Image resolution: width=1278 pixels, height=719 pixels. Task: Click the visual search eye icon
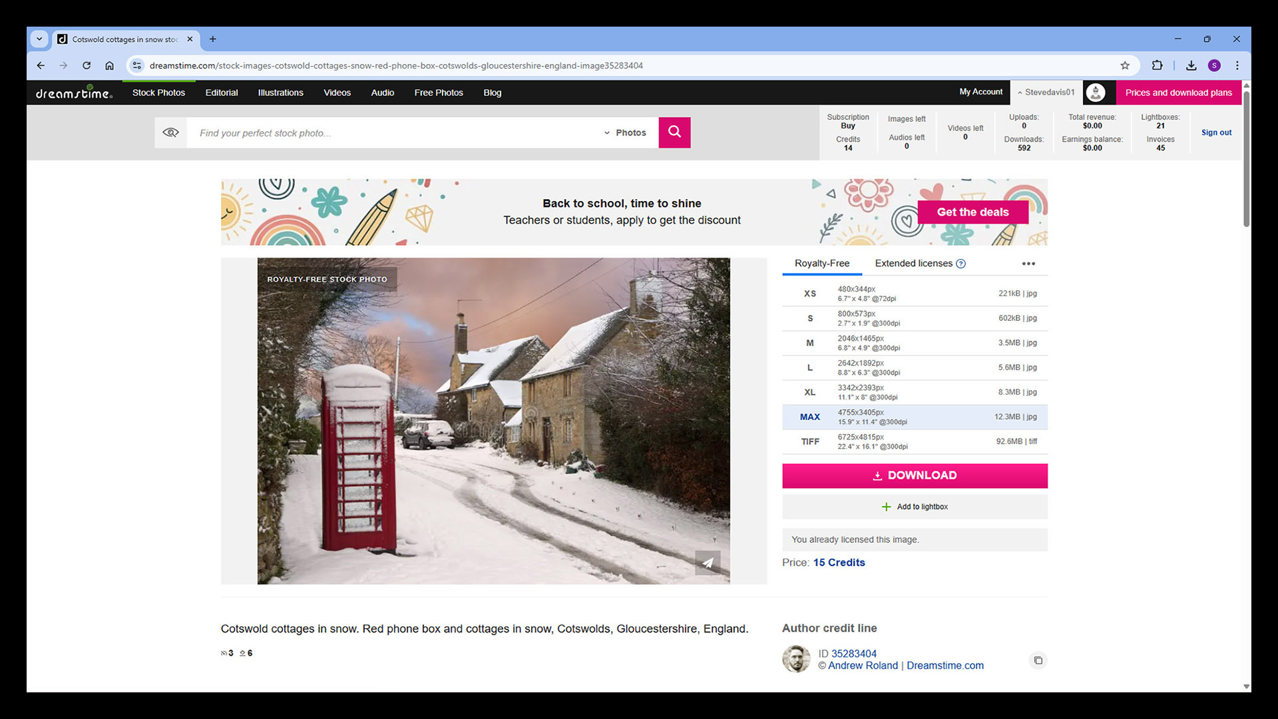point(170,132)
